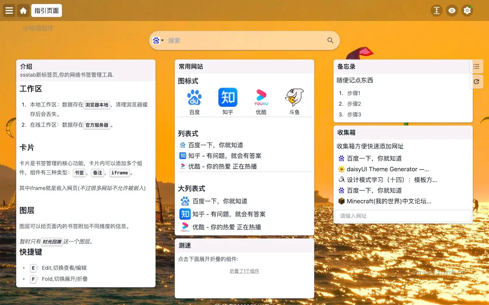Image resolution: width=489 pixels, height=305 pixels.
Task: Open the search engine dropdown arrow
Action: (162, 40)
